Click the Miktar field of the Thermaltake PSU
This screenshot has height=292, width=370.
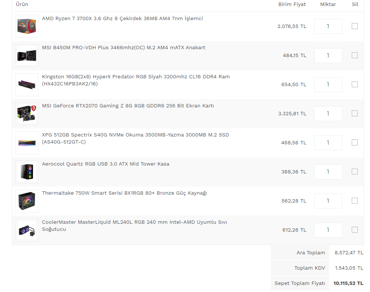click(x=328, y=201)
